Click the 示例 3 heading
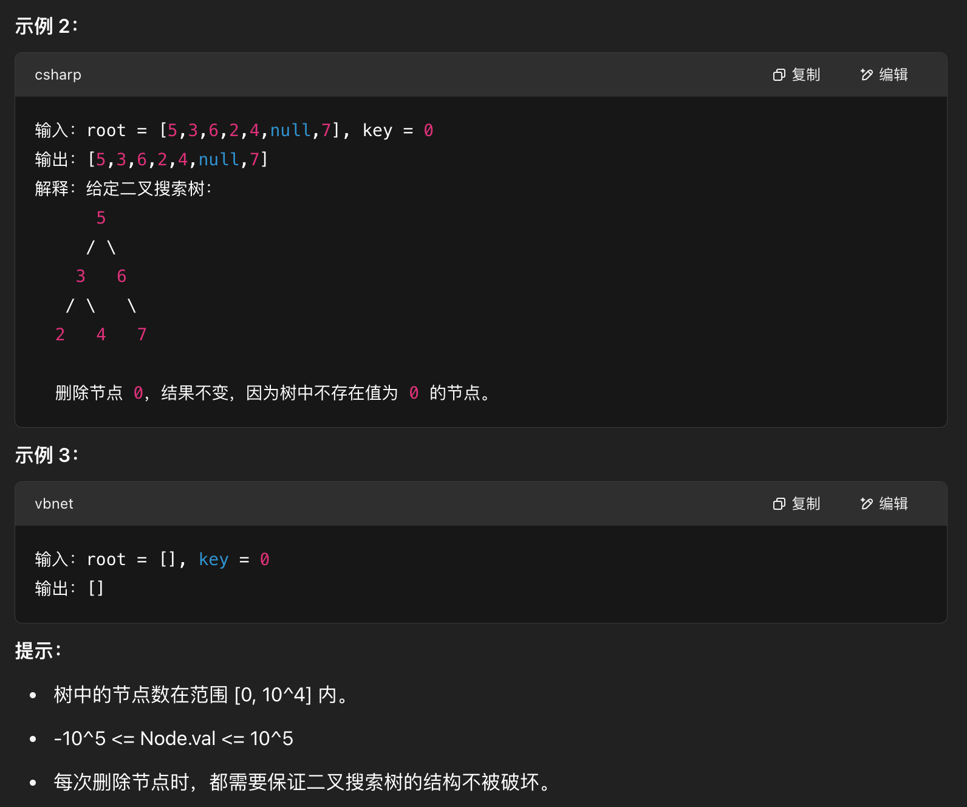This screenshot has height=807, width=967. click(x=46, y=453)
